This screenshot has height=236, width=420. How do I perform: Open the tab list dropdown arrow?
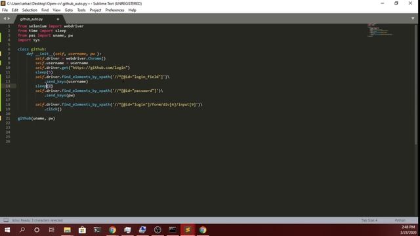413,18
